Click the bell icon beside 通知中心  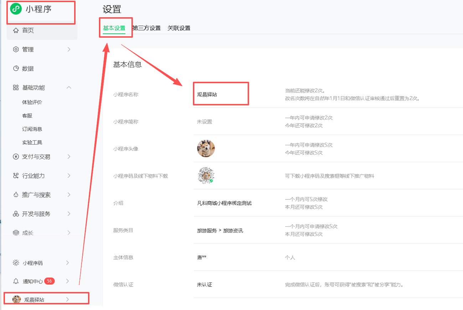[16, 281]
